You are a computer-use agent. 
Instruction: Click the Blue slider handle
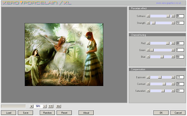162,57
